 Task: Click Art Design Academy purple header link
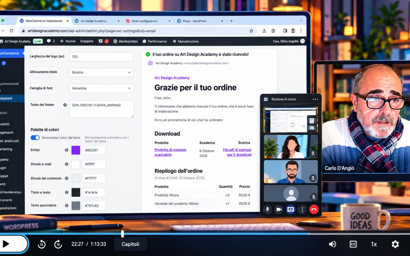pyautogui.click(x=172, y=78)
